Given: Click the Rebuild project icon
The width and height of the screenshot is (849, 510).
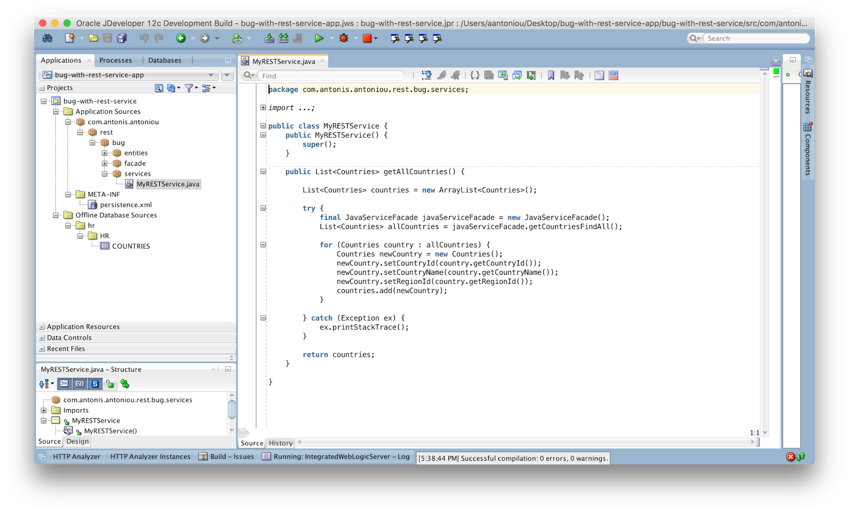Looking at the screenshot, I should [x=283, y=38].
